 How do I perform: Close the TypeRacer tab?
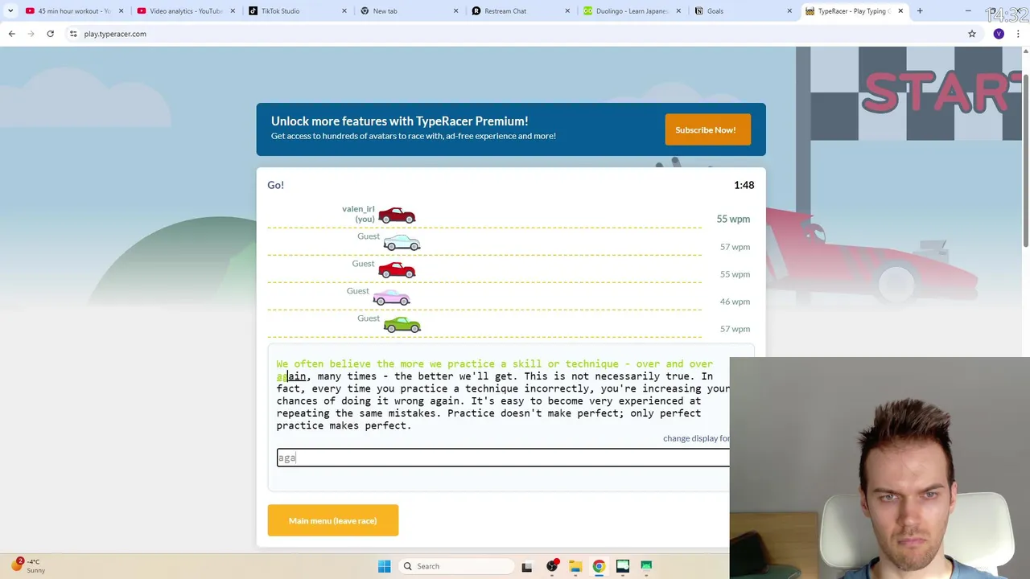900,11
